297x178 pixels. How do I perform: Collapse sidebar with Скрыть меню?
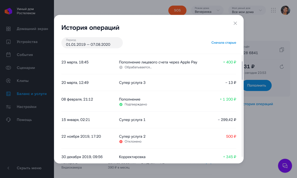click(x=29, y=168)
